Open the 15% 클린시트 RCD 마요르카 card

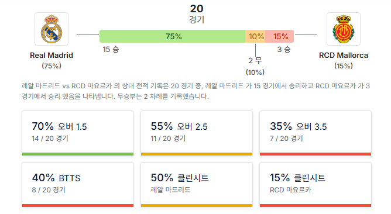[x=315, y=185]
